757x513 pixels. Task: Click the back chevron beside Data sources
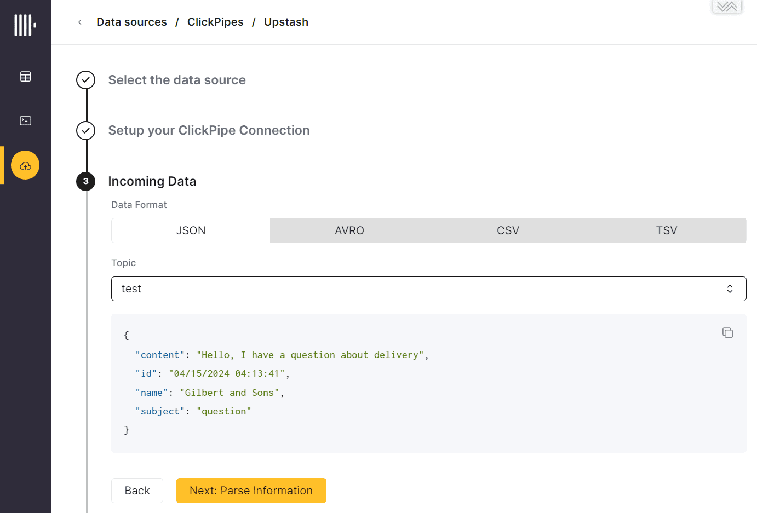[80, 22]
